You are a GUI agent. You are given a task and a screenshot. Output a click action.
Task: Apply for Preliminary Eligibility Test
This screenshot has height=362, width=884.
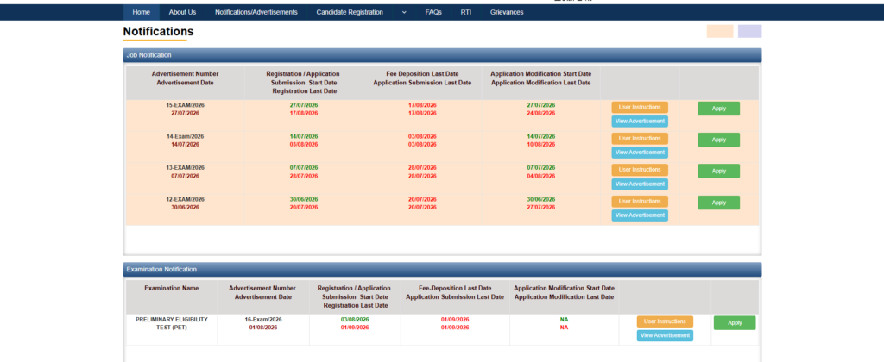[735, 322]
